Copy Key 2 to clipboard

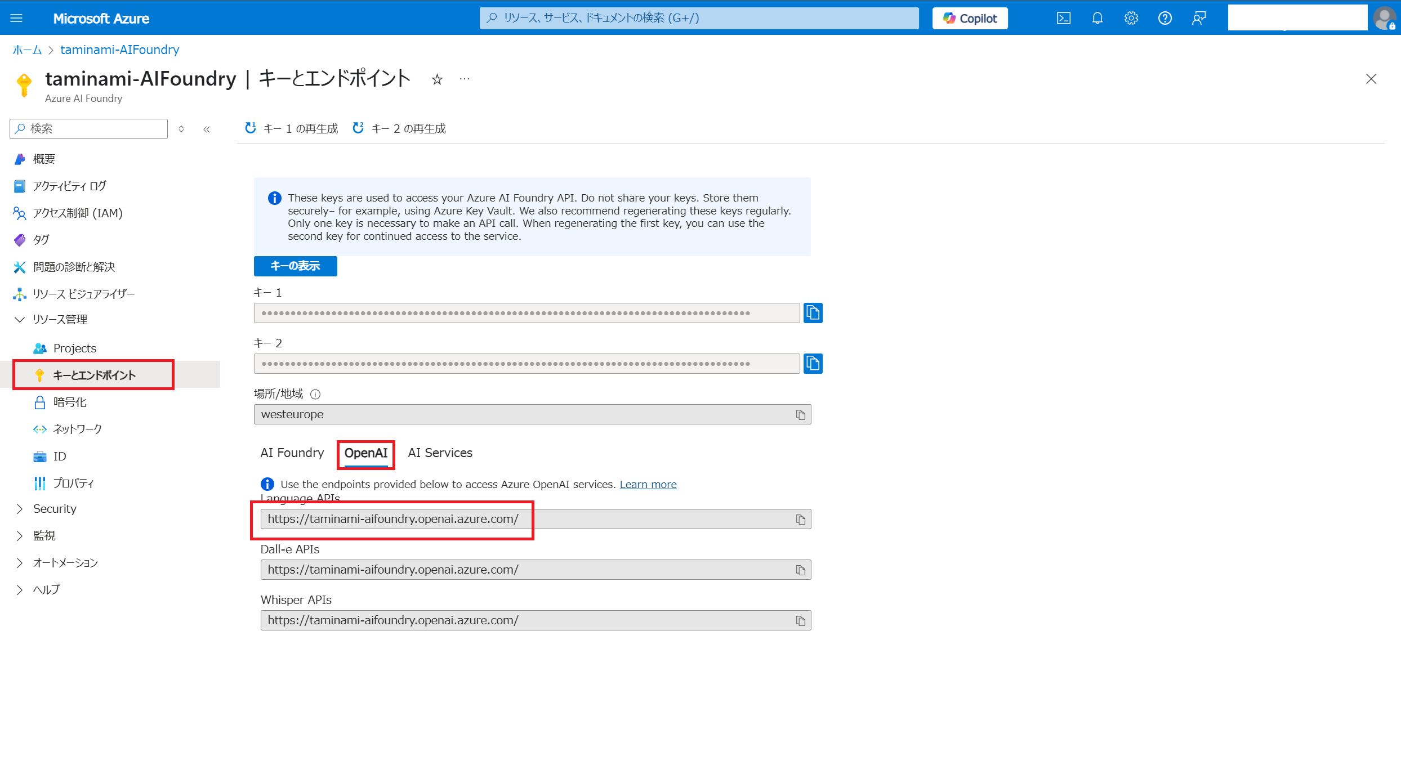click(x=813, y=363)
